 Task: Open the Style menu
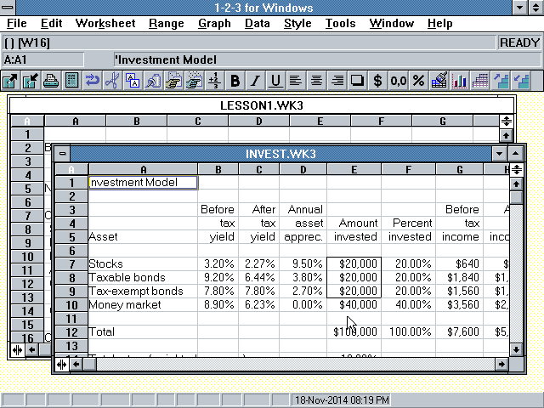point(297,23)
